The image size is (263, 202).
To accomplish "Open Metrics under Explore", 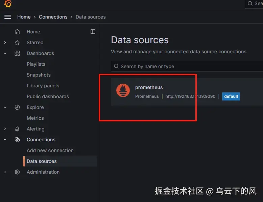I will click(x=35, y=118).
